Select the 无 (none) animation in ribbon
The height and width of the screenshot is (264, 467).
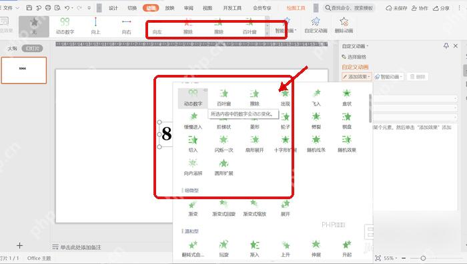coord(34,26)
